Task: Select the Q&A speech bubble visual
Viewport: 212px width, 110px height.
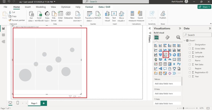Action: pyautogui.click(x=165, y=69)
